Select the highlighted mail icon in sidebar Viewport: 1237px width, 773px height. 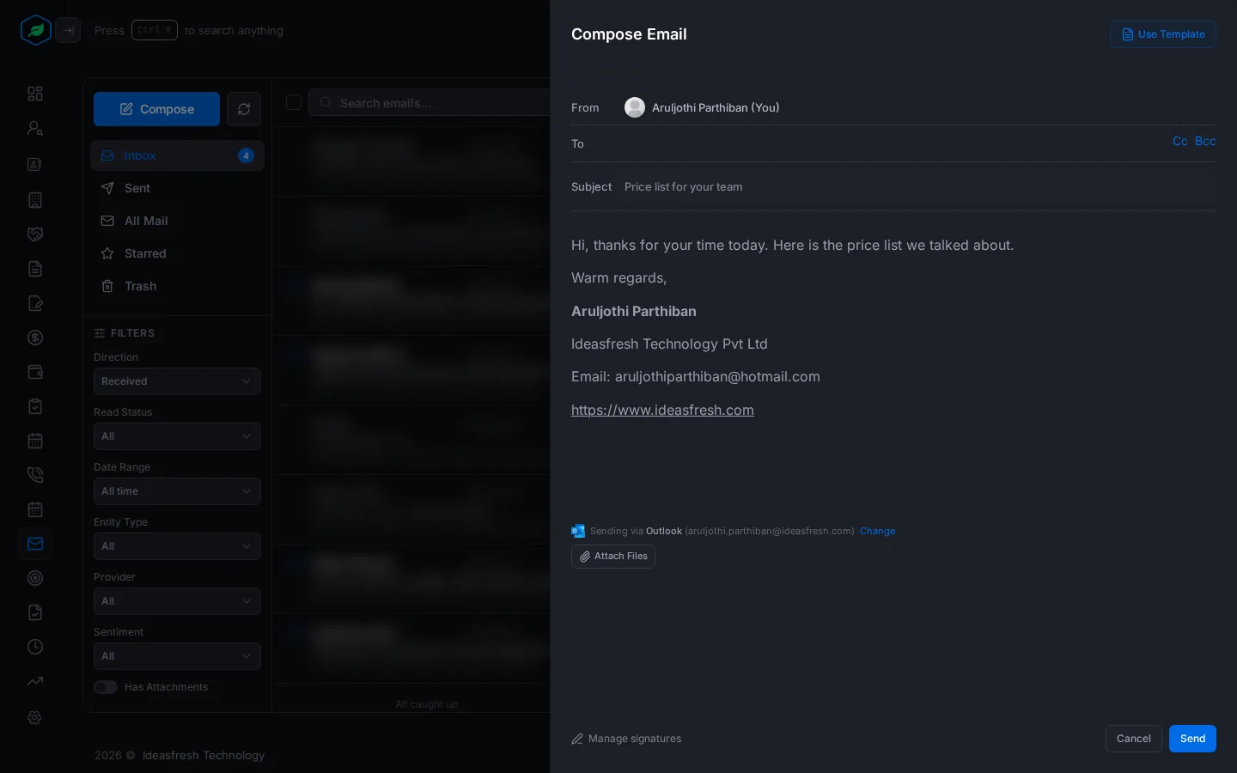(35, 544)
